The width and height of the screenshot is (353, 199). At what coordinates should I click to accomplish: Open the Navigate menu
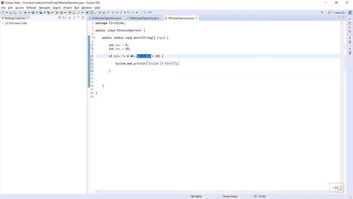pyautogui.click(x=45, y=8)
